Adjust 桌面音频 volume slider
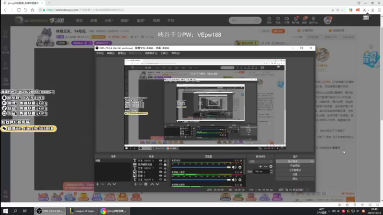 click(x=201, y=167)
